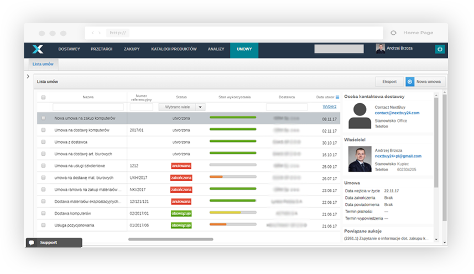Open the contact@nextbuy24.com email link
474x274 pixels.
[397, 113]
